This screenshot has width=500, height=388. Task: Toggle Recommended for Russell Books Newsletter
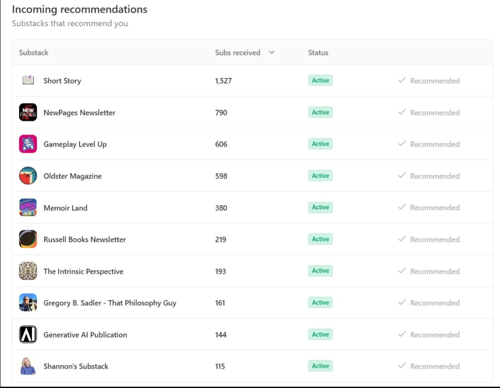click(x=429, y=239)
